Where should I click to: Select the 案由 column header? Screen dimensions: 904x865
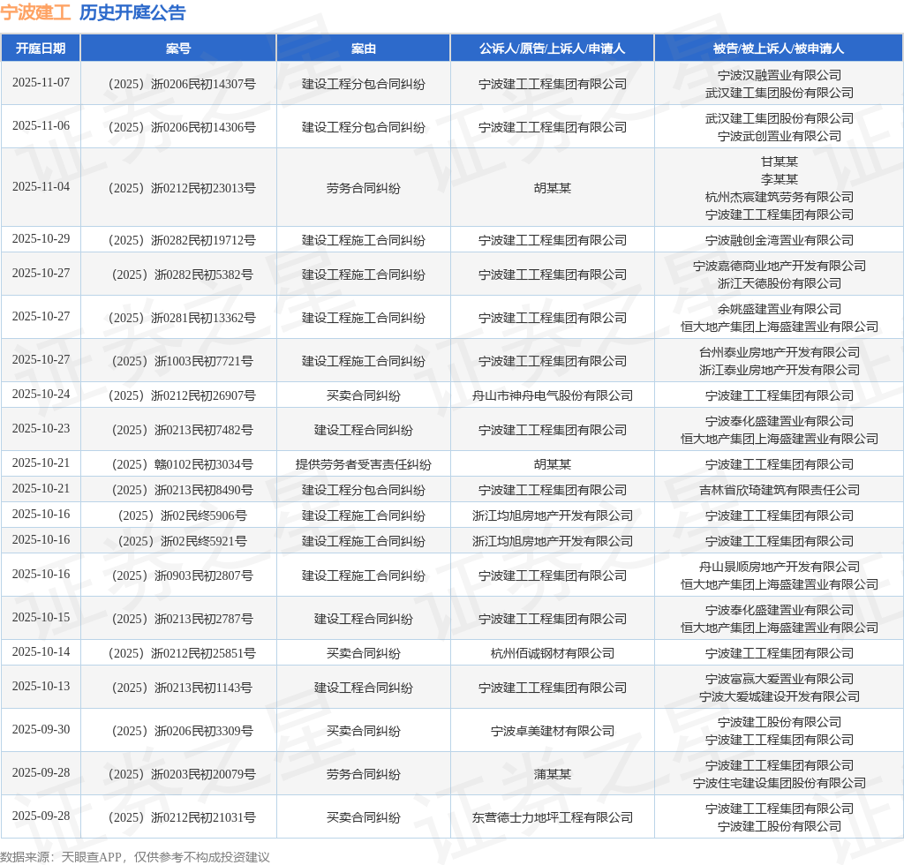click(363, 49)
